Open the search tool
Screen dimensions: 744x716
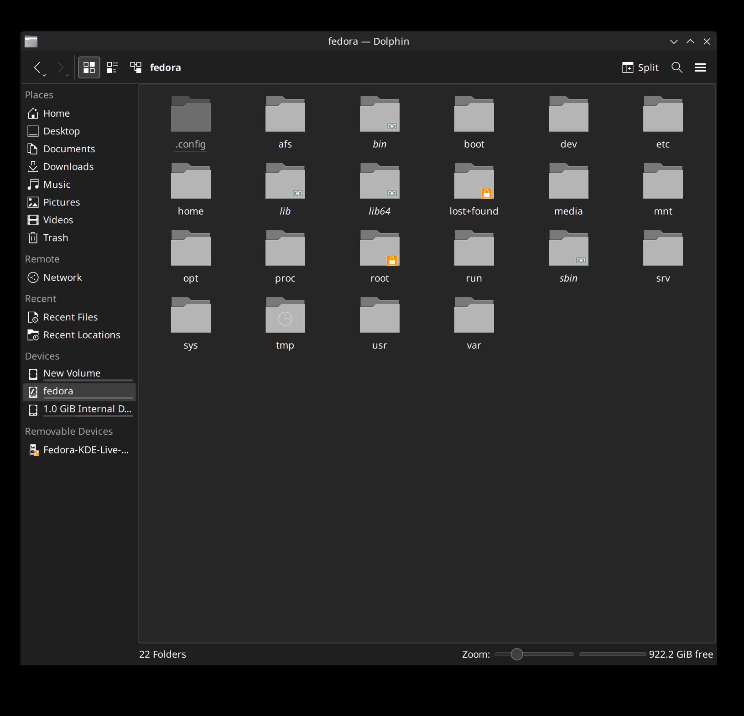tap(677, 67)
